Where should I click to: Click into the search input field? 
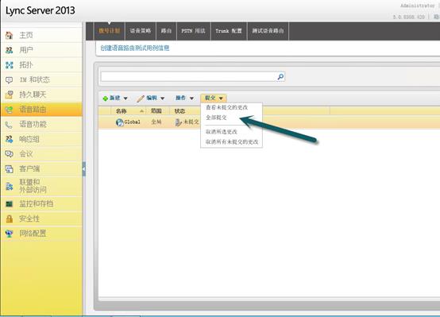coord(188,76)
